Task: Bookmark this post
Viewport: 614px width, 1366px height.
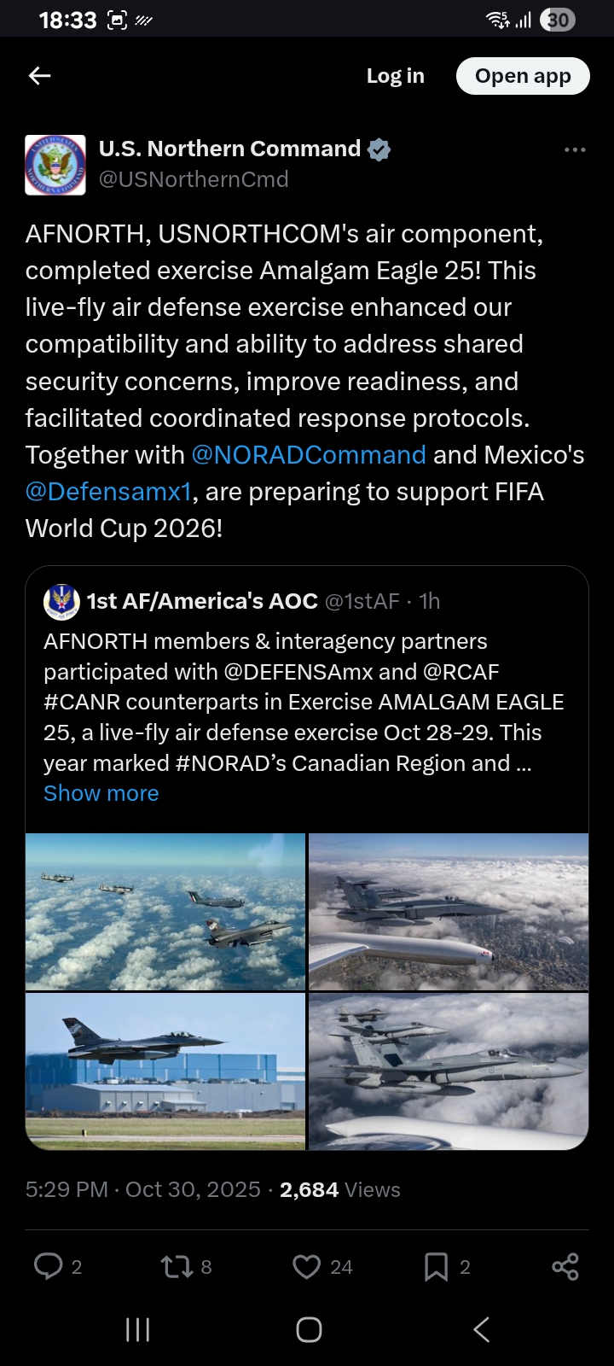Action: [436, 1266]
